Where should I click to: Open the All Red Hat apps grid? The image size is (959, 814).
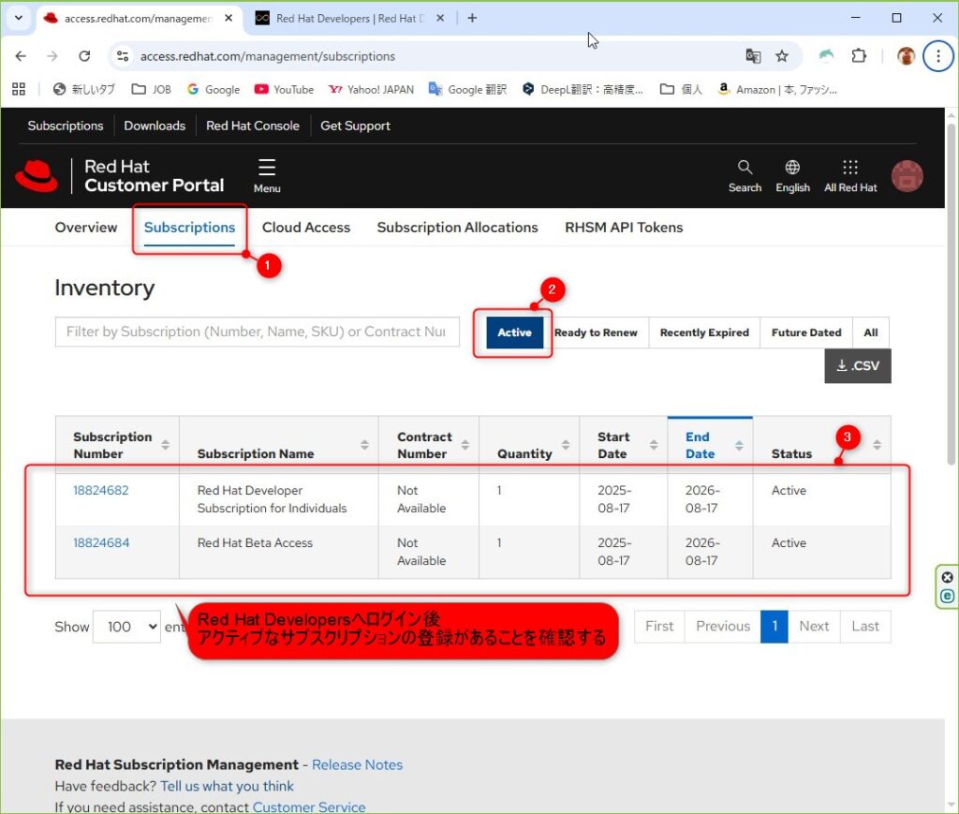pos(850,176)
